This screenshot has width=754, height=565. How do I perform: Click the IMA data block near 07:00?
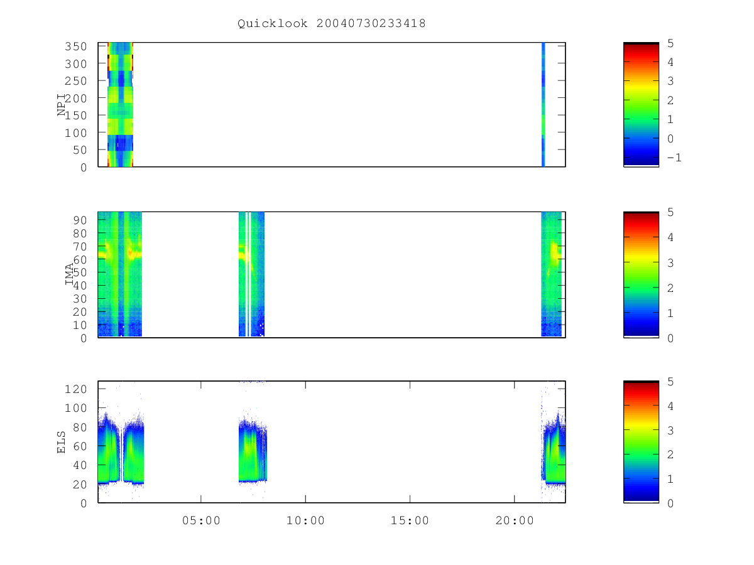(251, 274)
